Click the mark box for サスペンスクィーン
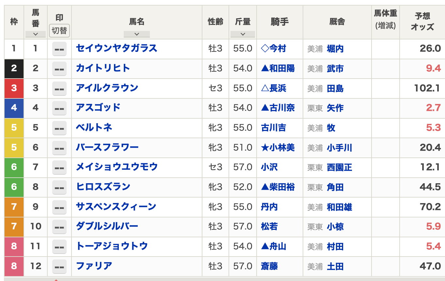 (59, 207)
